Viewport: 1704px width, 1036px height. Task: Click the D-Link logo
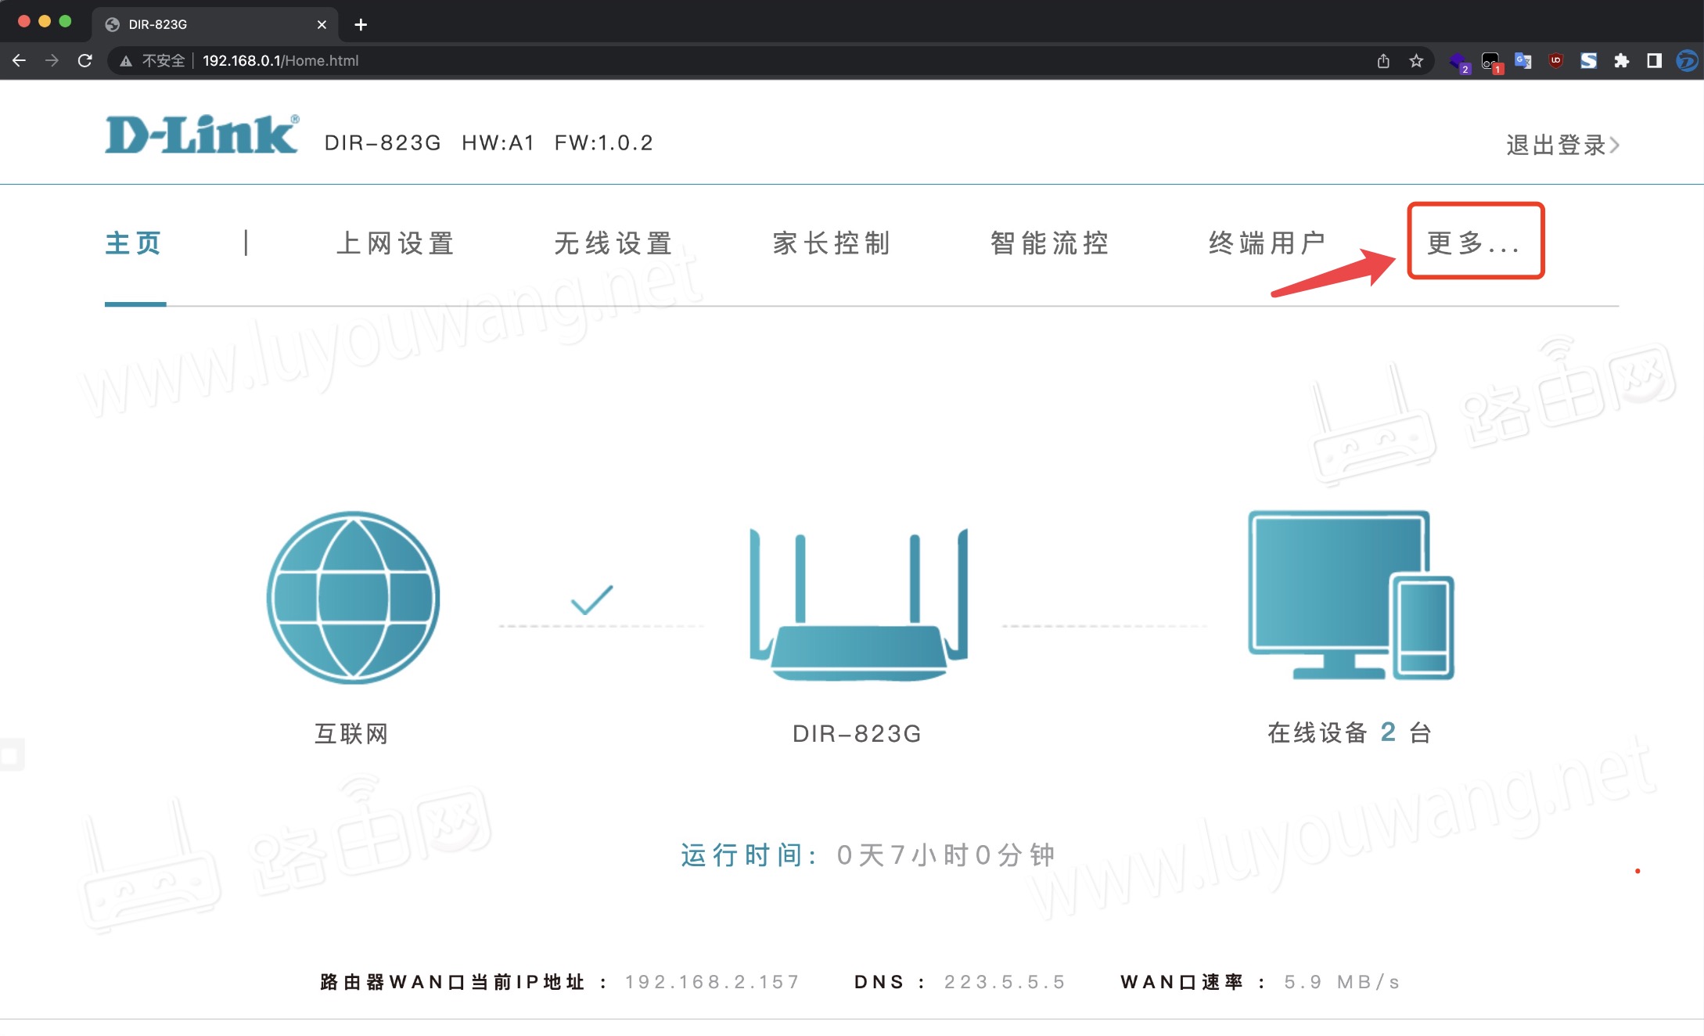[202, 133]
